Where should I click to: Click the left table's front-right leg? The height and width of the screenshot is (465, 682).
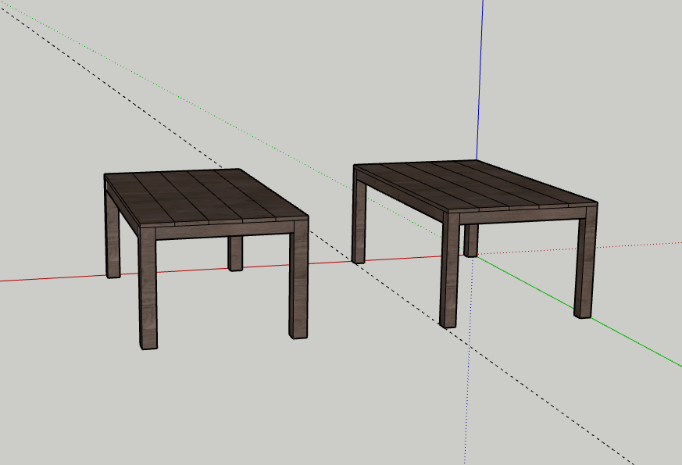coord(298,279)
